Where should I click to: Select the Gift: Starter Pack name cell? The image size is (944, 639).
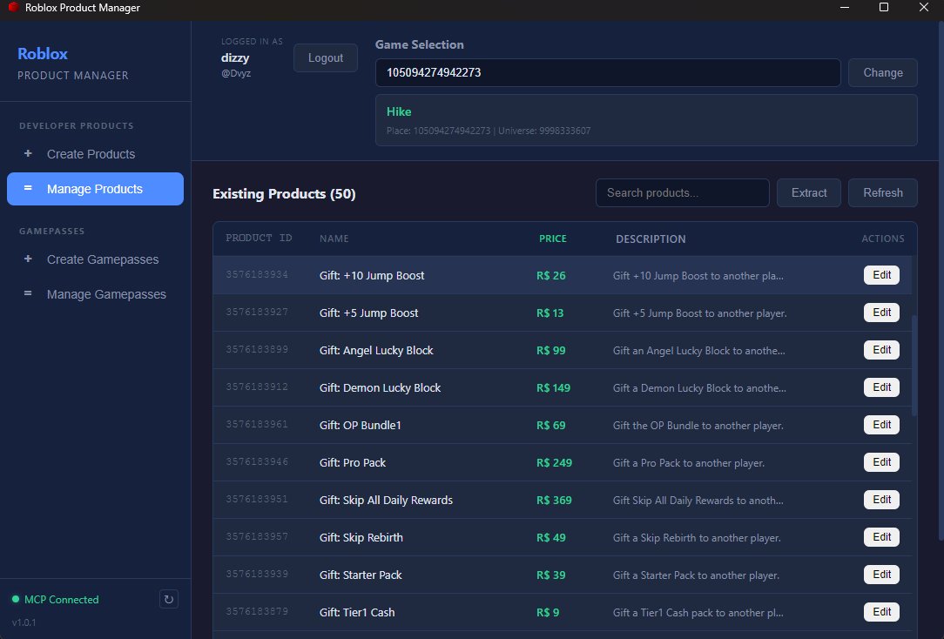click(x=361, y=575)
